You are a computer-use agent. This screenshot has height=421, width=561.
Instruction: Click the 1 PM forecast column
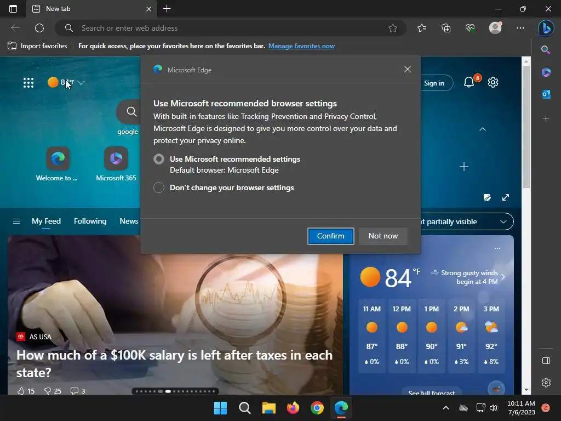tap(432, 337)
